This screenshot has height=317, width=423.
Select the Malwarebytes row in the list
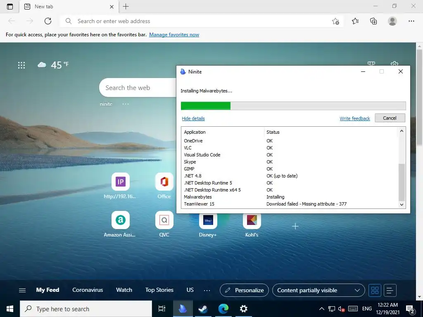(x=290, y=197)
